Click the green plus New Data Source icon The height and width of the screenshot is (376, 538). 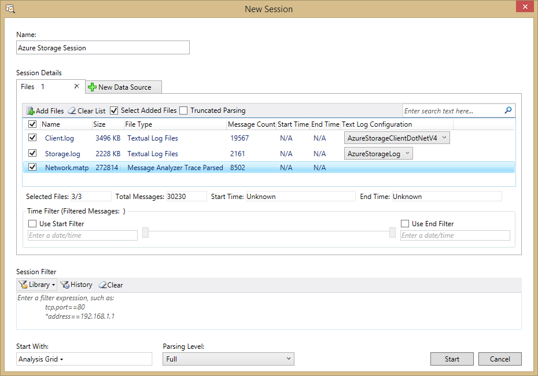point(92,87)
